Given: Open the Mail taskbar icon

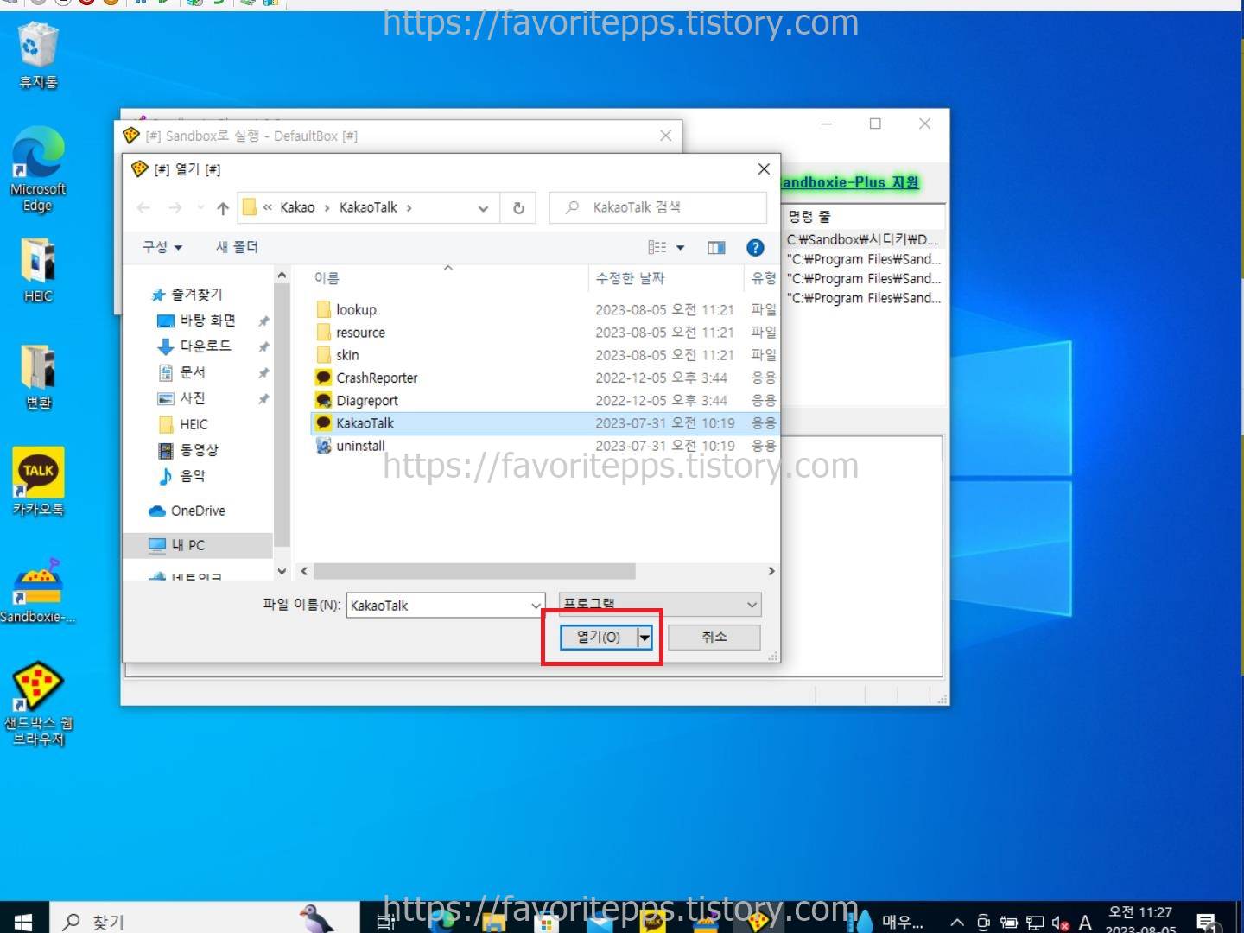Looking at the screenshot, I should tap(600, 921).
